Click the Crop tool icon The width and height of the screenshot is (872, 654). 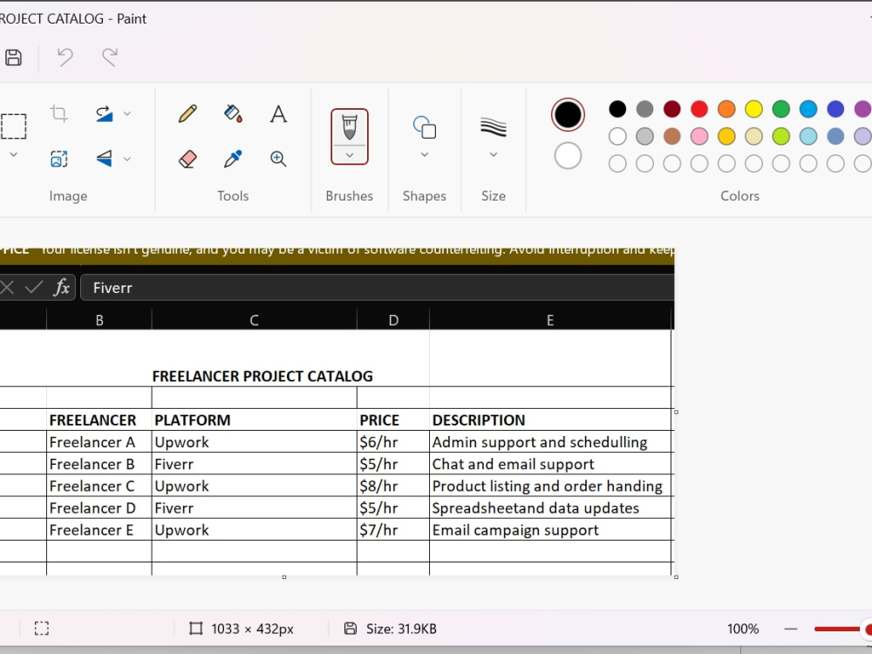coord(59,113)
